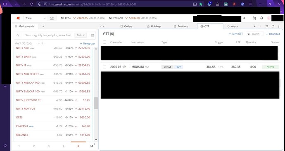Click the browser address bar URL

click(x=93, y=5)
